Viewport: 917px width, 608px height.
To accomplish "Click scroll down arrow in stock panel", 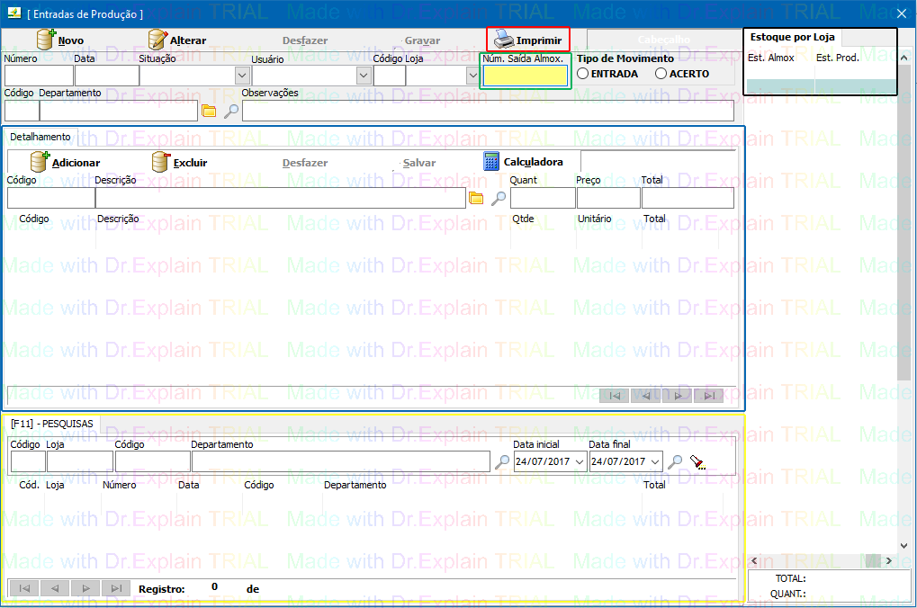I will (x=904, y=545).
